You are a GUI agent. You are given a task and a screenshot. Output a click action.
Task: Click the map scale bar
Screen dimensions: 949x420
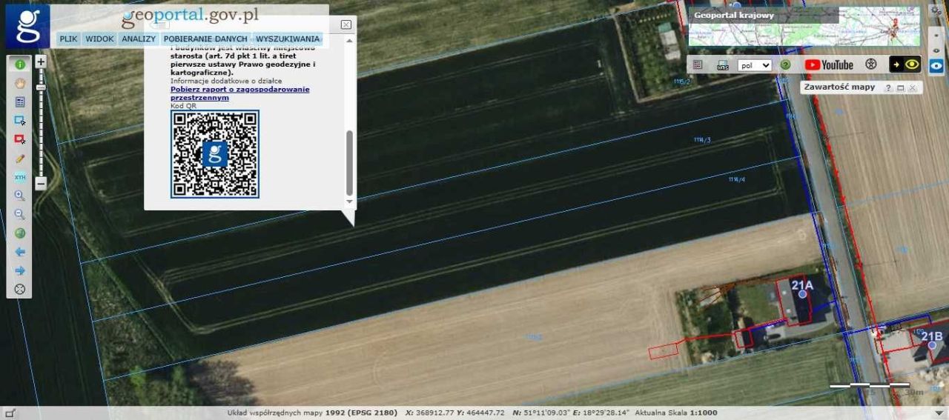pyautogui.click(x=869, y=385)
